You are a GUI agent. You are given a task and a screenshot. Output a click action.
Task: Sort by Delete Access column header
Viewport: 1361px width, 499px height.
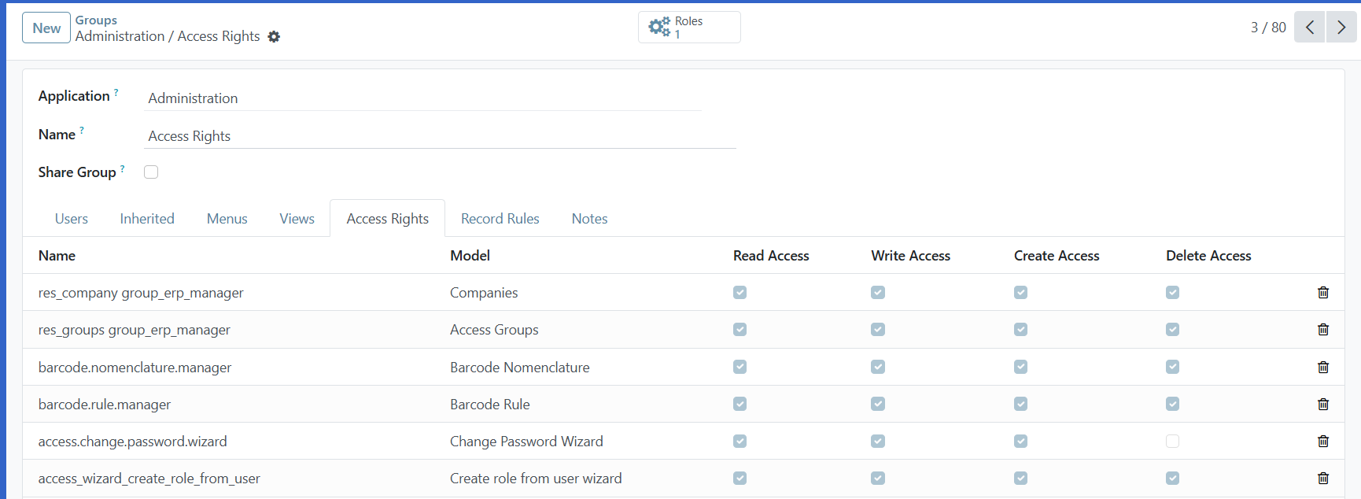click(x=1208, y=256)
